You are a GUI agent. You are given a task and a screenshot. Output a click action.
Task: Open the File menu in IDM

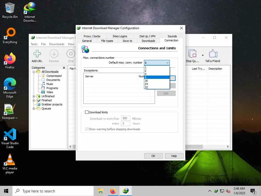click(43, 44)
